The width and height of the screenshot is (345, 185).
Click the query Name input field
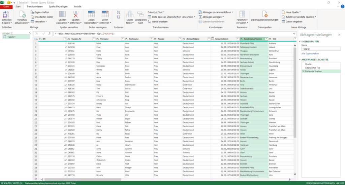point(321,49)
